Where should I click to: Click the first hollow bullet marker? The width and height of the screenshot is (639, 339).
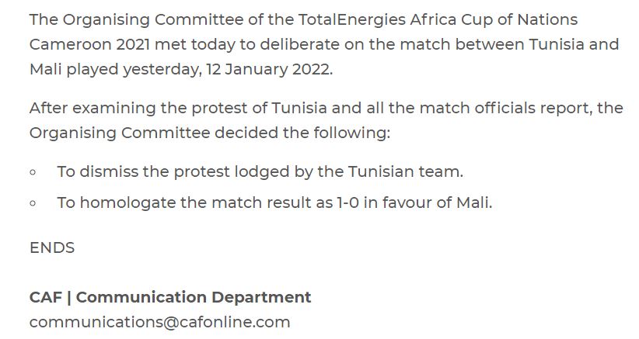33,172
